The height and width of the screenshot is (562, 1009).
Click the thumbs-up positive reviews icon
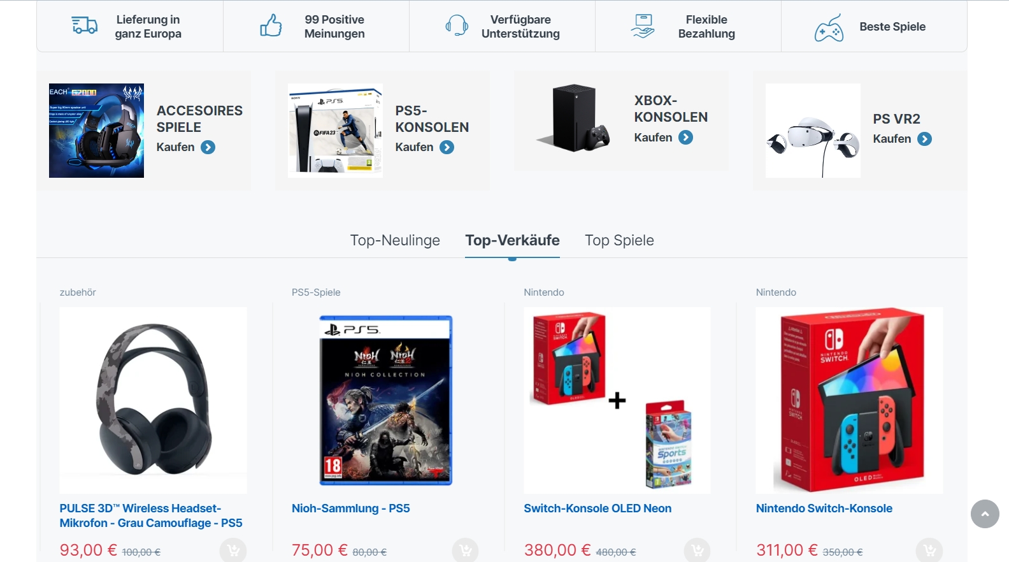click(x=271, y=26)
